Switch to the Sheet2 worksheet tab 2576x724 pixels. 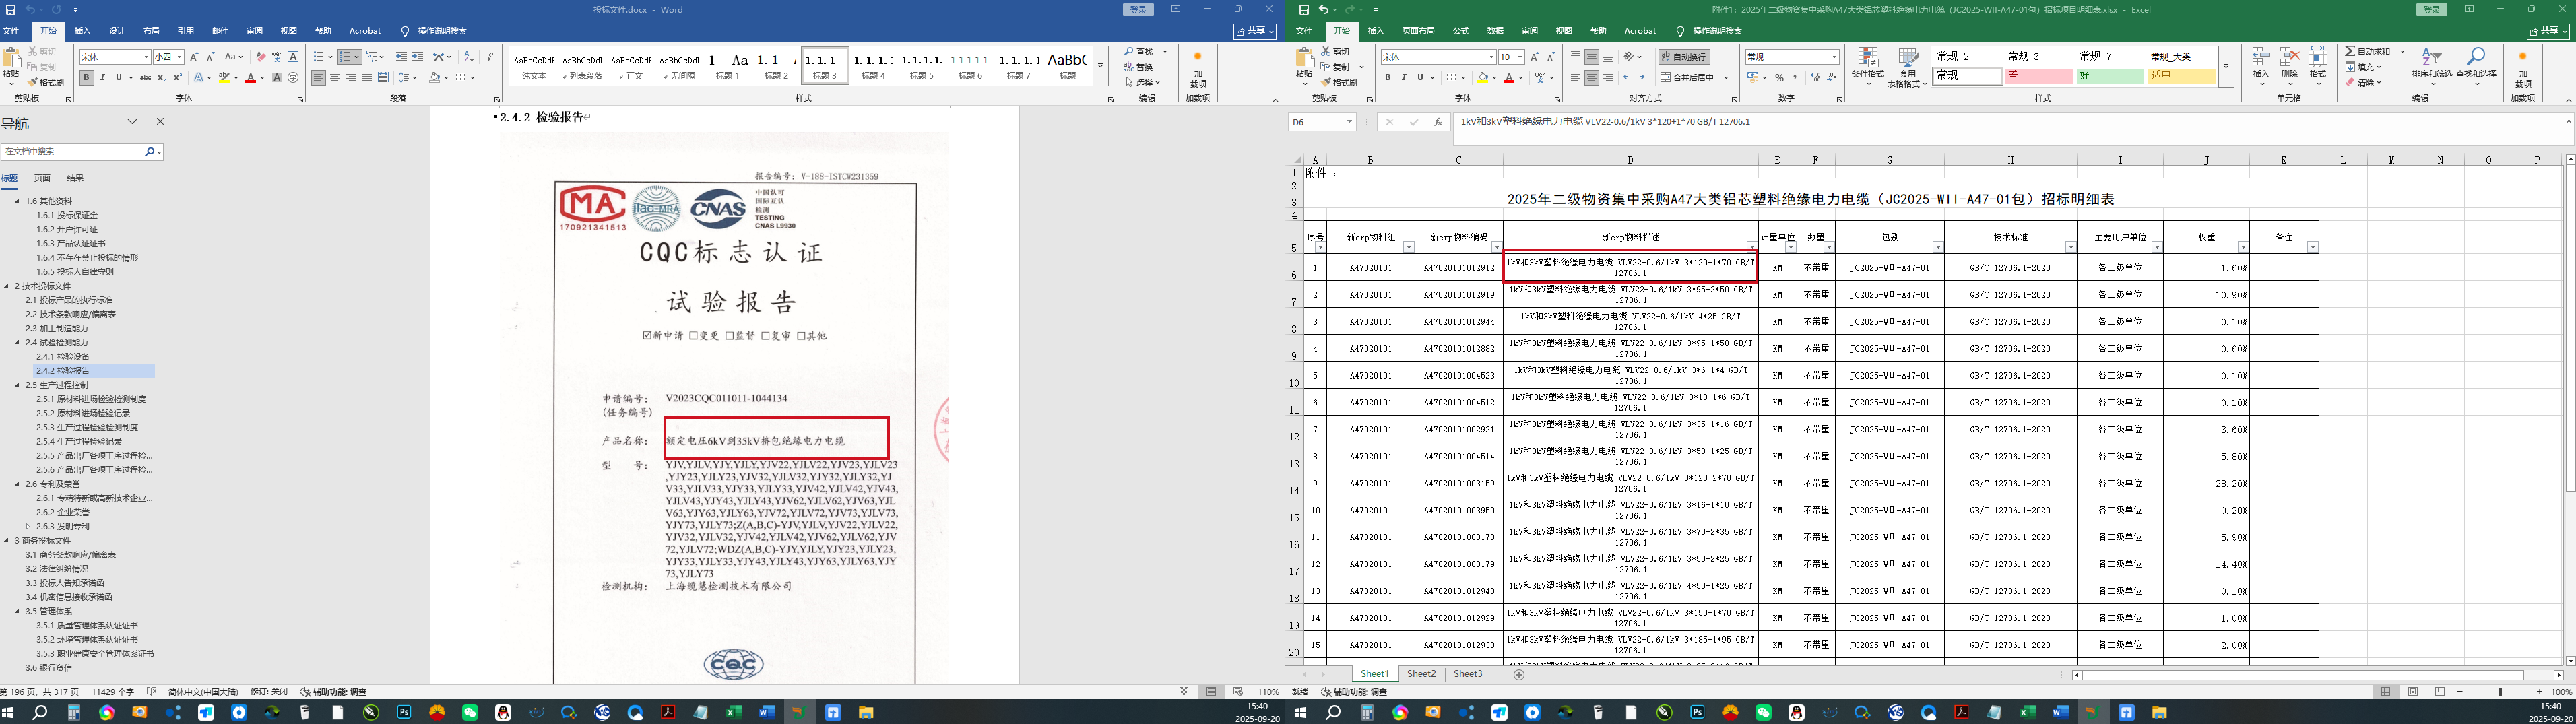click(x=1421, y=675)
